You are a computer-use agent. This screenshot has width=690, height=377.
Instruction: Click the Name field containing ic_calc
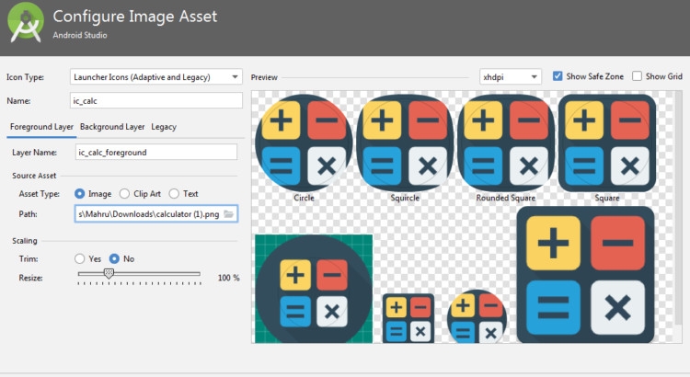[x=155, y=100]
